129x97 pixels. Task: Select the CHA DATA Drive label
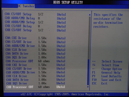pos(17,54)
